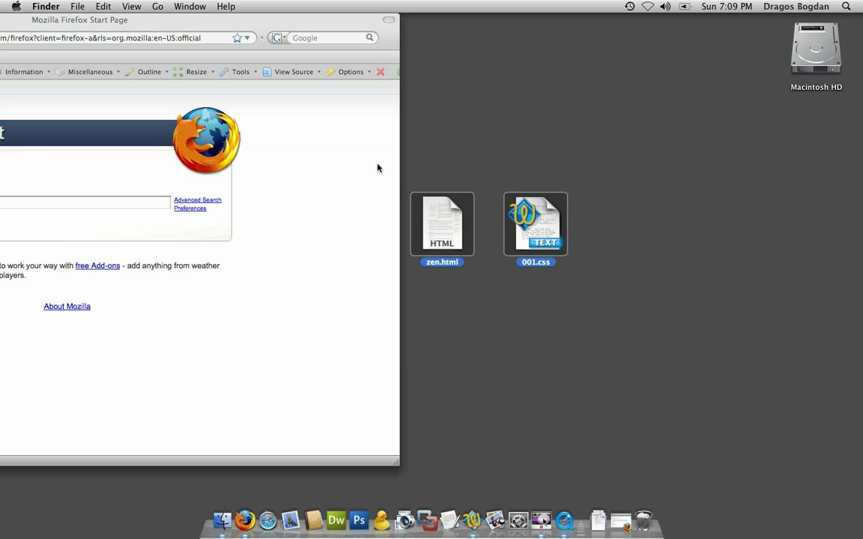
Task: Click the red X on Web Developer toolbar
Action: click(381, 72)
